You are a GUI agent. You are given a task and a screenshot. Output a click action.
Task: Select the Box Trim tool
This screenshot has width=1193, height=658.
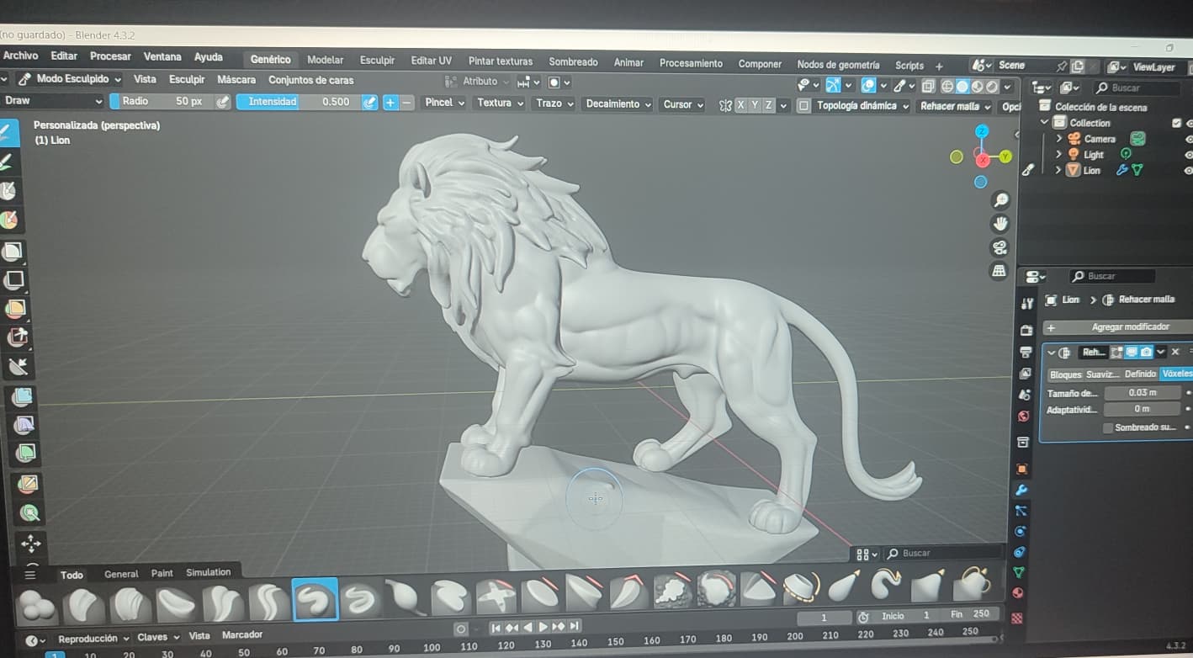[x=17, y=337]
